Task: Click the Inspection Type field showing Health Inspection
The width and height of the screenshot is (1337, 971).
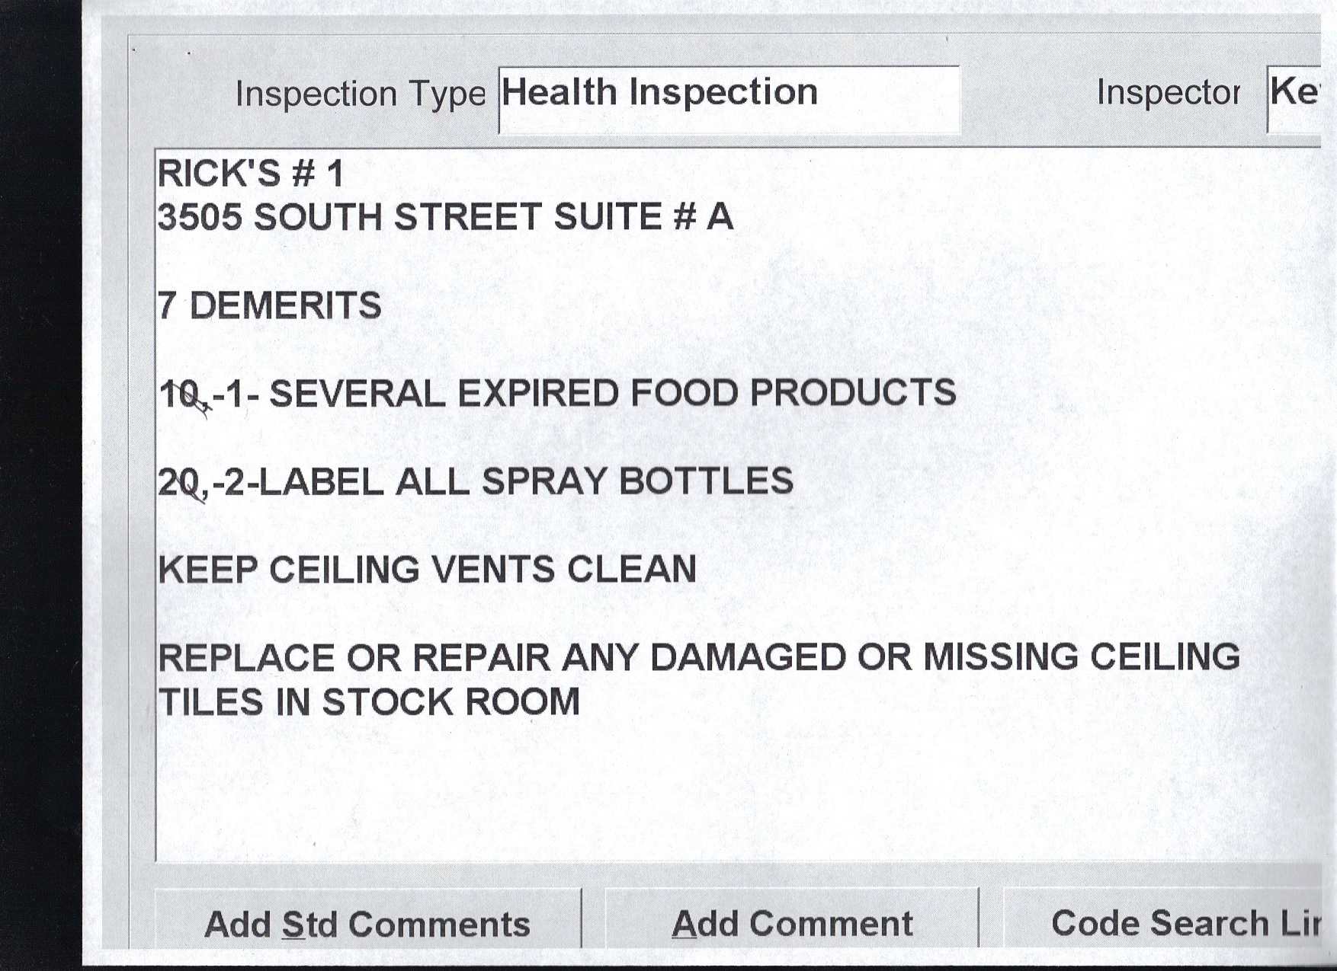Action: pos(728,98)
